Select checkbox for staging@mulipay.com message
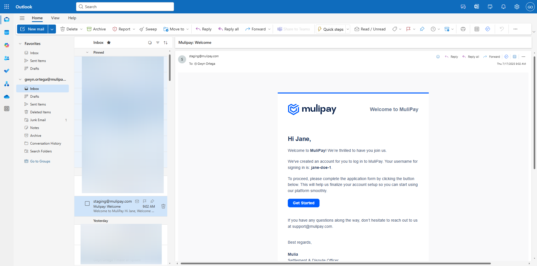Viewport: 537px width, 266px height. click(87, 203)
